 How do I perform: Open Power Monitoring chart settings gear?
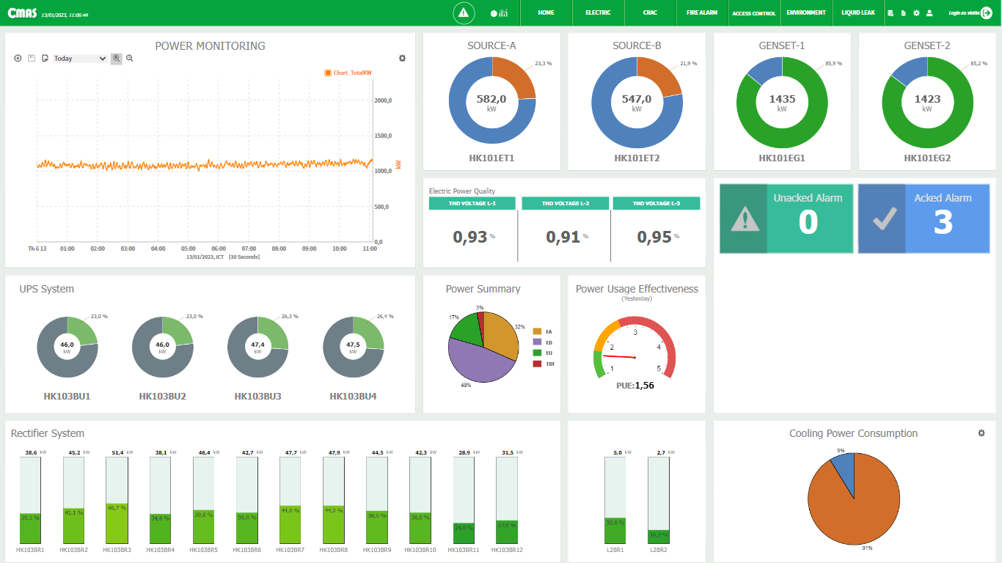(x=402, y=59)
